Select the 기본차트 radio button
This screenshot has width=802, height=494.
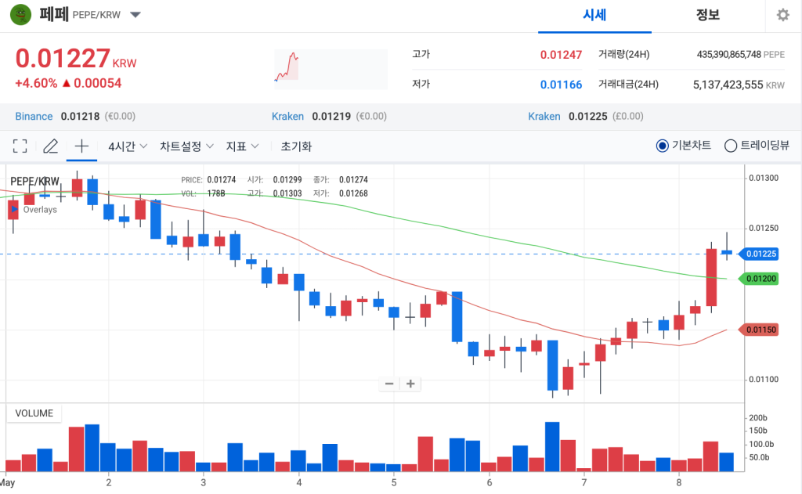(x=662, y=146)
